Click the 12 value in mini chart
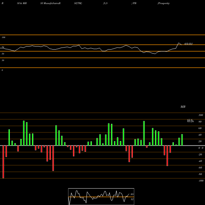The width and height of the screenshot is (205, 205). click(x=132, y=199)
